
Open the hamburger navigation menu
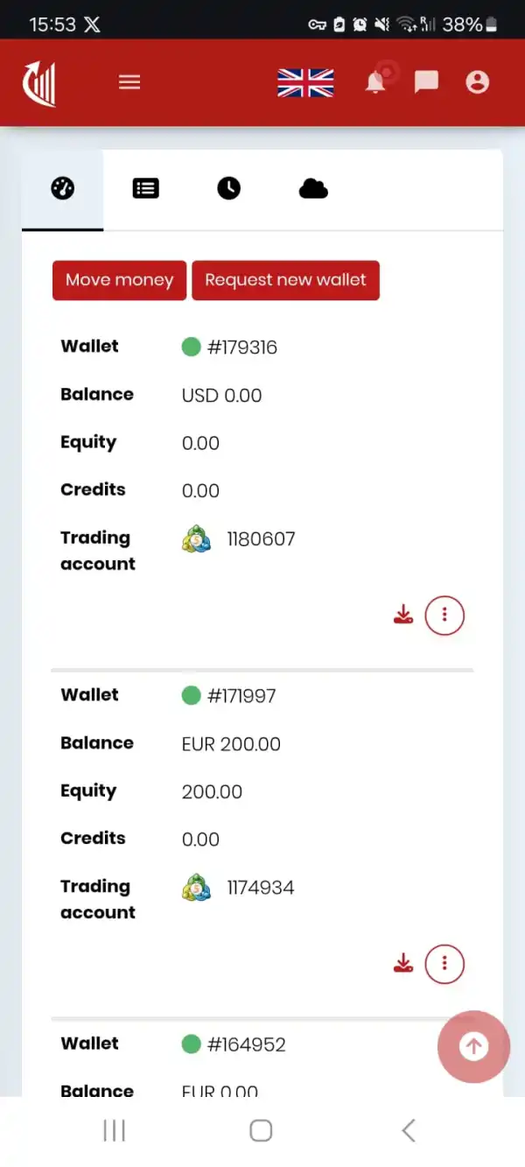129,82
